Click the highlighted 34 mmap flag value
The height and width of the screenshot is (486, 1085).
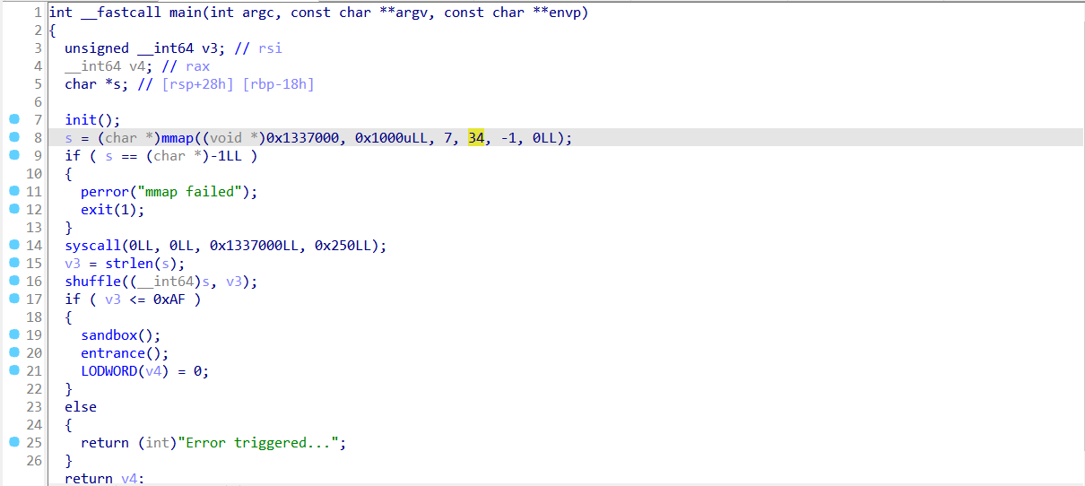coord(476,138)
